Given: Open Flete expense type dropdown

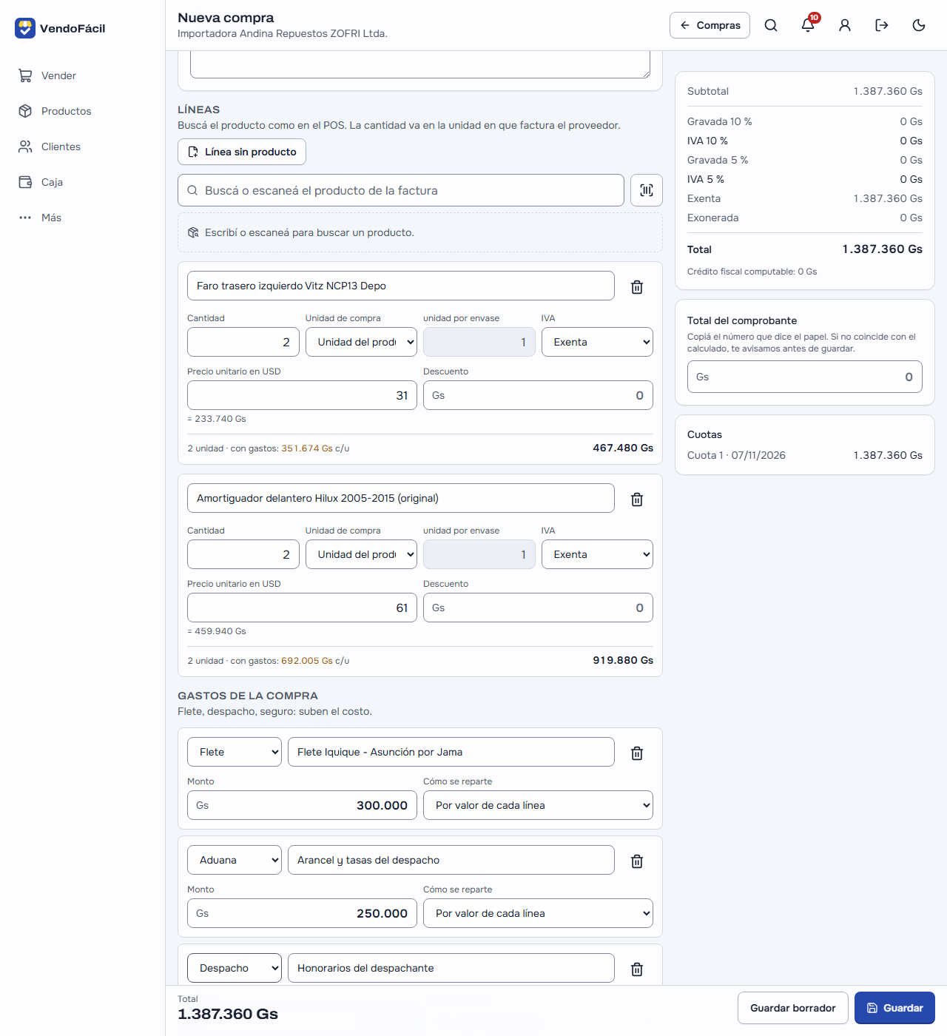Looking at the screenshot, I should click(x=235, y=752).
